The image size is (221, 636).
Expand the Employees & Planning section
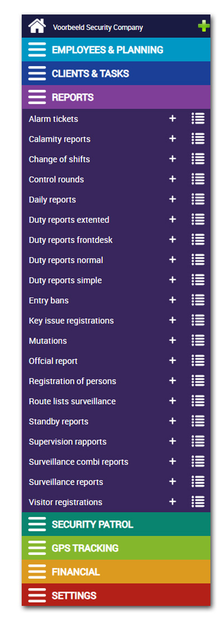coord(116,50)
